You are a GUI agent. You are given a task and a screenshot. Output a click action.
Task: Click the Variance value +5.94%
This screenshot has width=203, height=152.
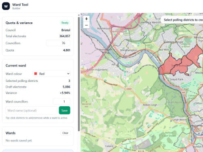pos(65,93)
